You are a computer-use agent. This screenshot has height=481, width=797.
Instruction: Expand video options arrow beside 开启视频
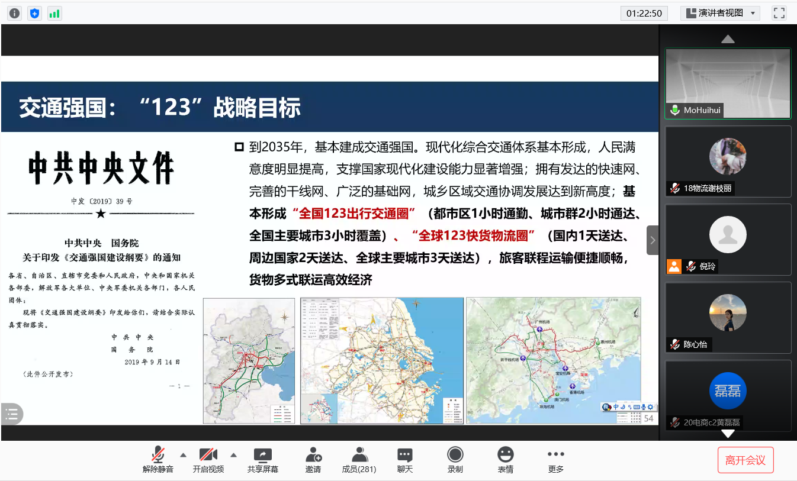click(233, 455)
